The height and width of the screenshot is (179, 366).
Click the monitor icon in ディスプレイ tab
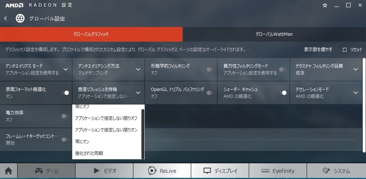point(207,171)
